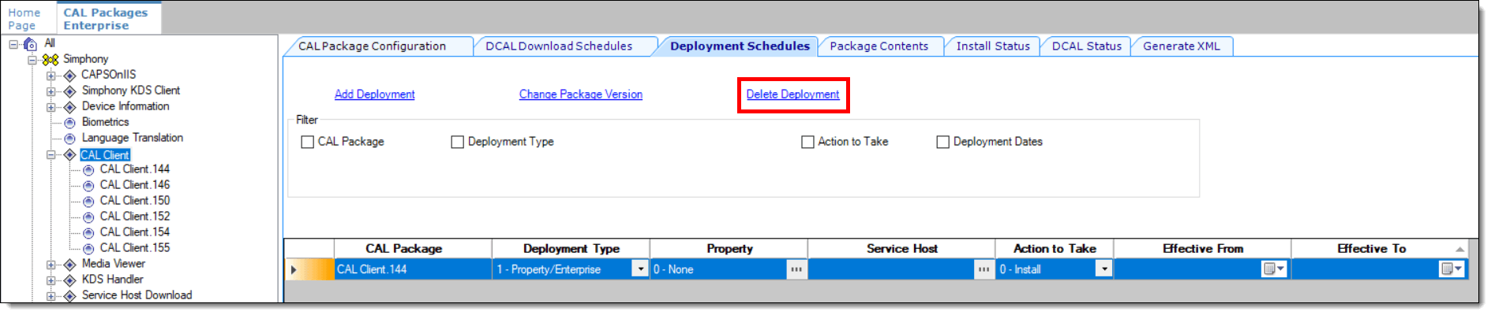This screenshot has width=1491, height=315.
Task: Click the Property ellipsis browse button
Action: click(796, 269)
